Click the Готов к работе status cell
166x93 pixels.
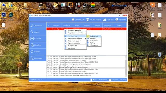click(x=120, y=29)
